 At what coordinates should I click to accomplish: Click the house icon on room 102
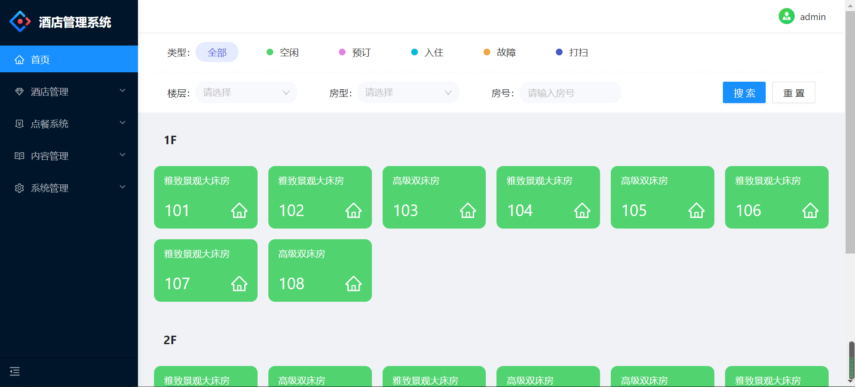pyautogui.click(x=354, y=210)
